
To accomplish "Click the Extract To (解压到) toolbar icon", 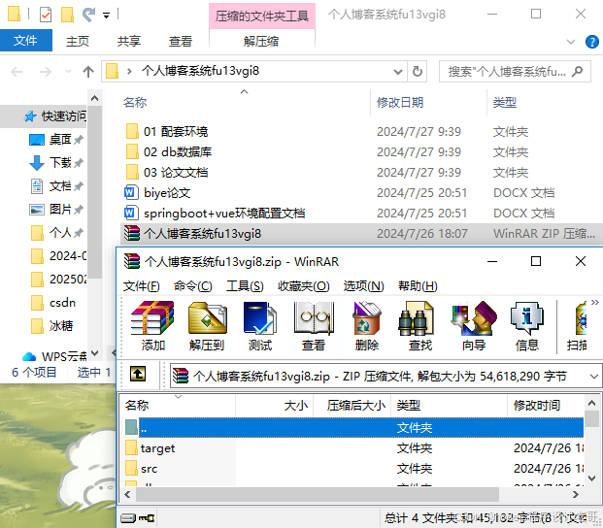I will click(x=207, y=325).
